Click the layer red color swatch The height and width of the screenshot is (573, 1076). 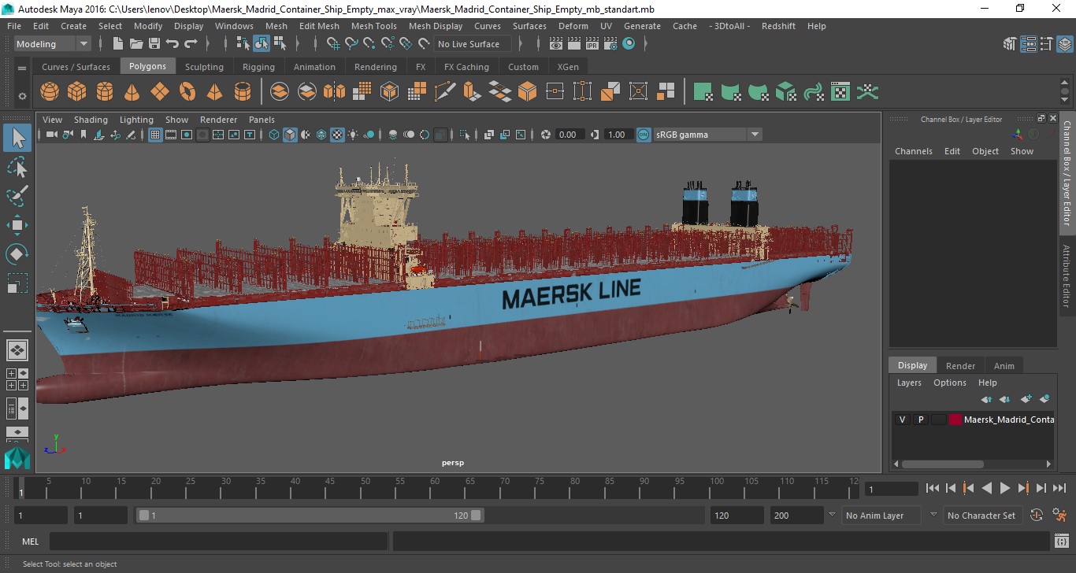(955, 420)
